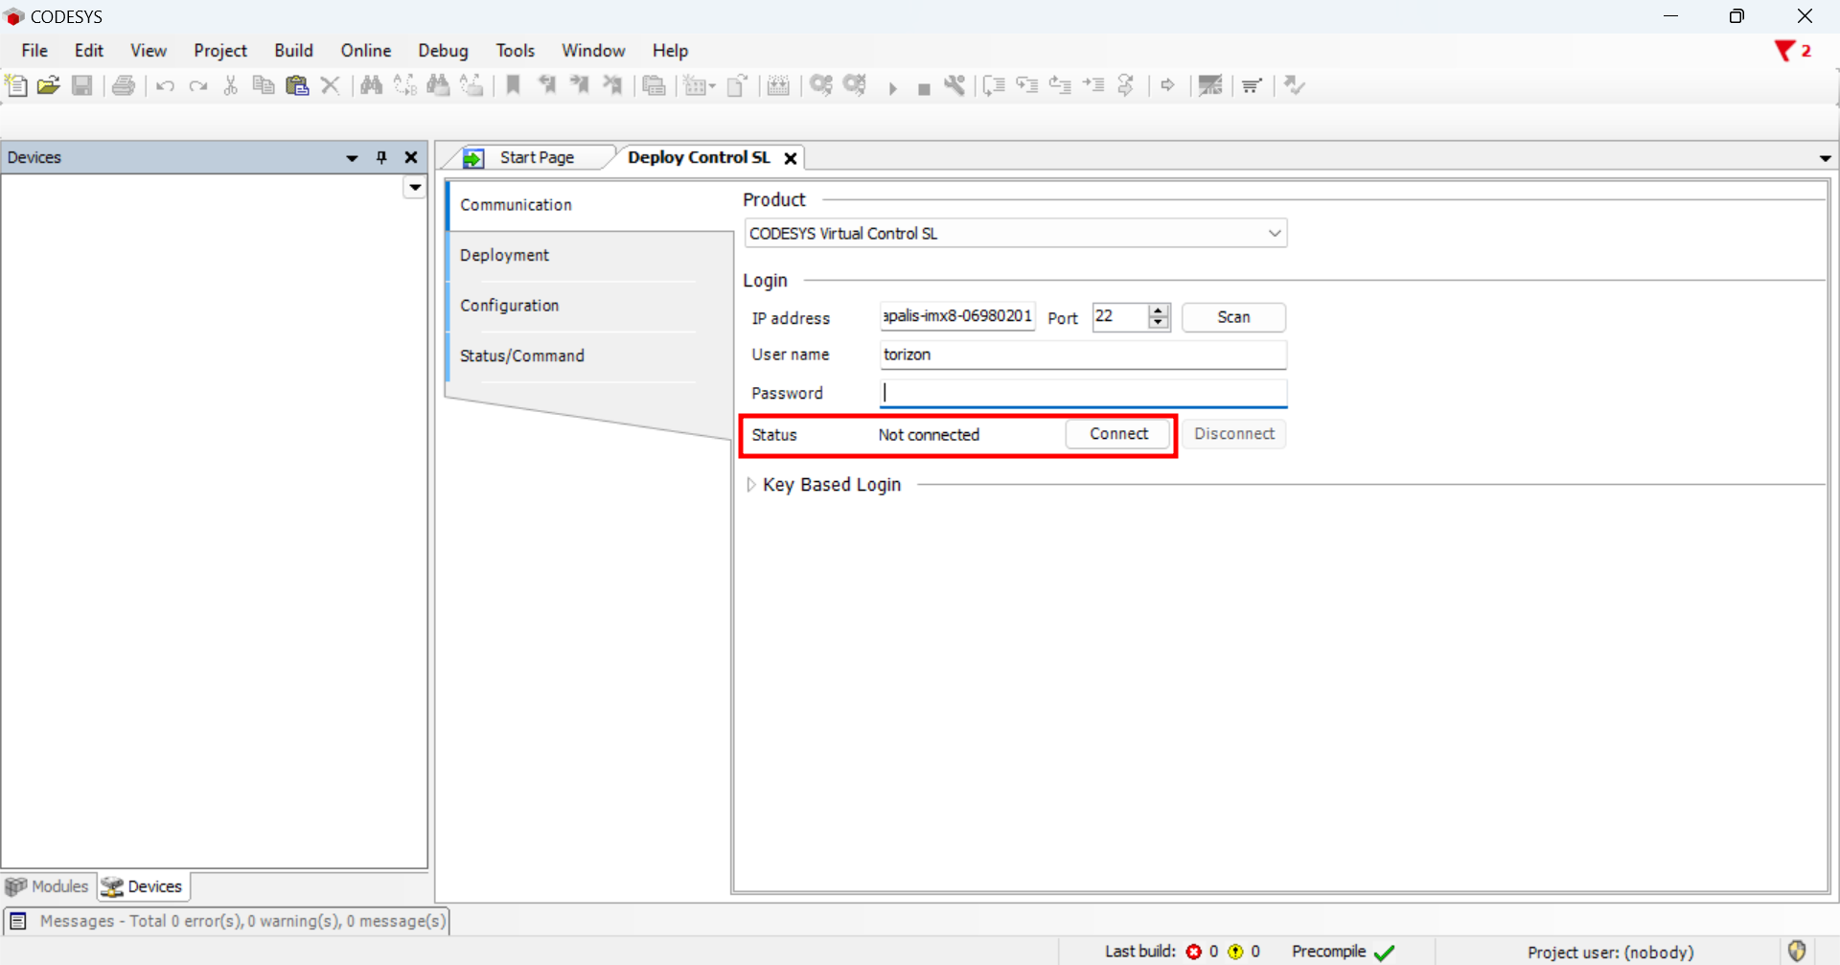The height and width of the screenshot is (965, 1840).
Task: Click the right arrow toolbar icon
Action: pyautogui.click(x=1167, y=85)
